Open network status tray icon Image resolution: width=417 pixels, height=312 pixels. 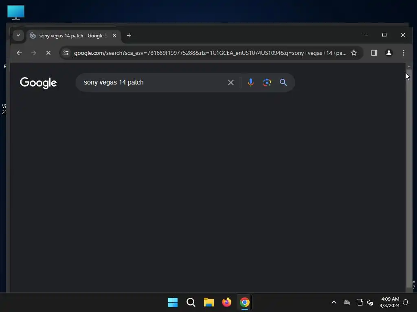tap(360, 302)
